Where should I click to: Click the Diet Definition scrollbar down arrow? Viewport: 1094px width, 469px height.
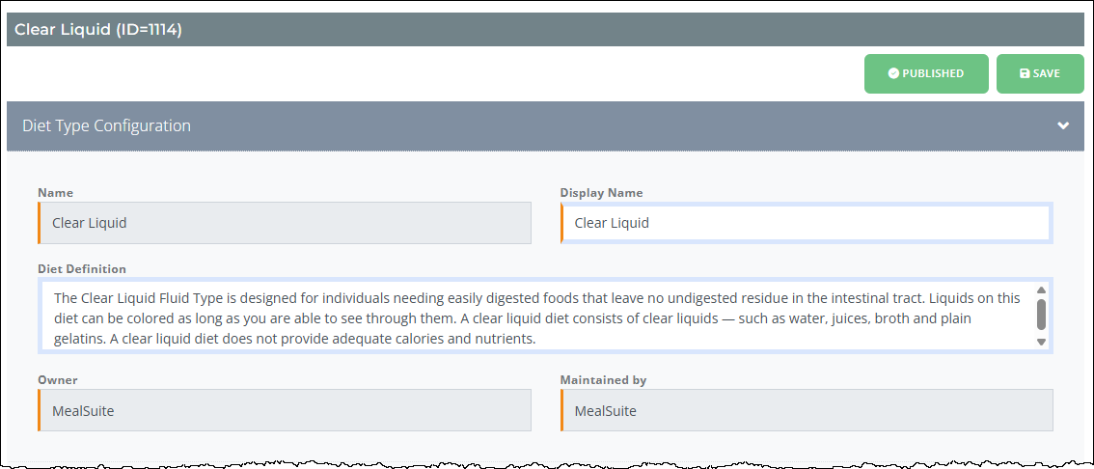point(1041,342)
